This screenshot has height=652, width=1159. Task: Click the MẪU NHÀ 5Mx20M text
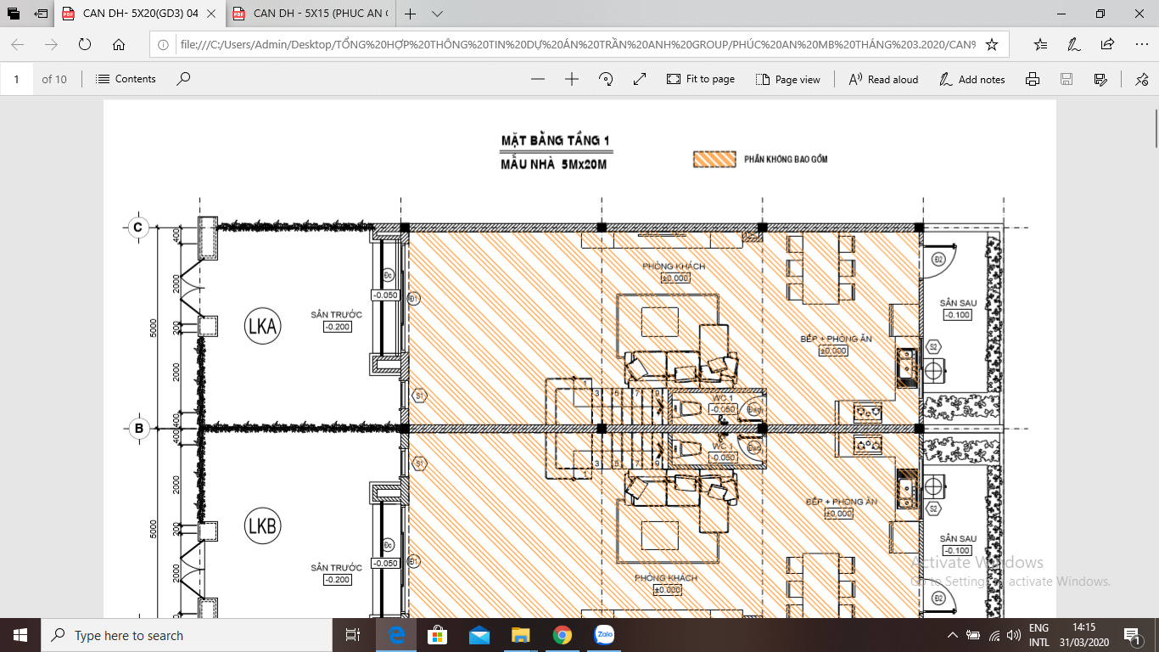point(553,164)
